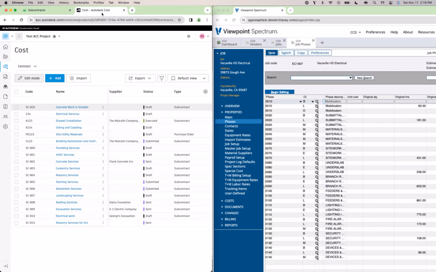The image size is (436, 272).
Task: Open Home icon in Autodesk left sidebar
Action: (x=5, y=47)
